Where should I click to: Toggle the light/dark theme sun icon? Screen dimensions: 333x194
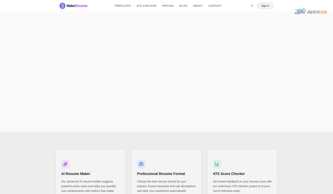point(252,6)
